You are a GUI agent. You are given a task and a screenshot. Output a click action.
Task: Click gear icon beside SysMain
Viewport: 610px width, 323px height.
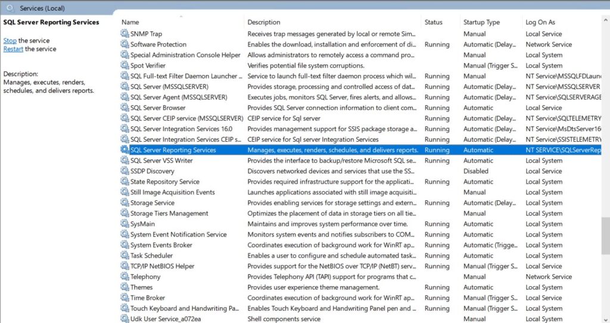tap(125, 223)
